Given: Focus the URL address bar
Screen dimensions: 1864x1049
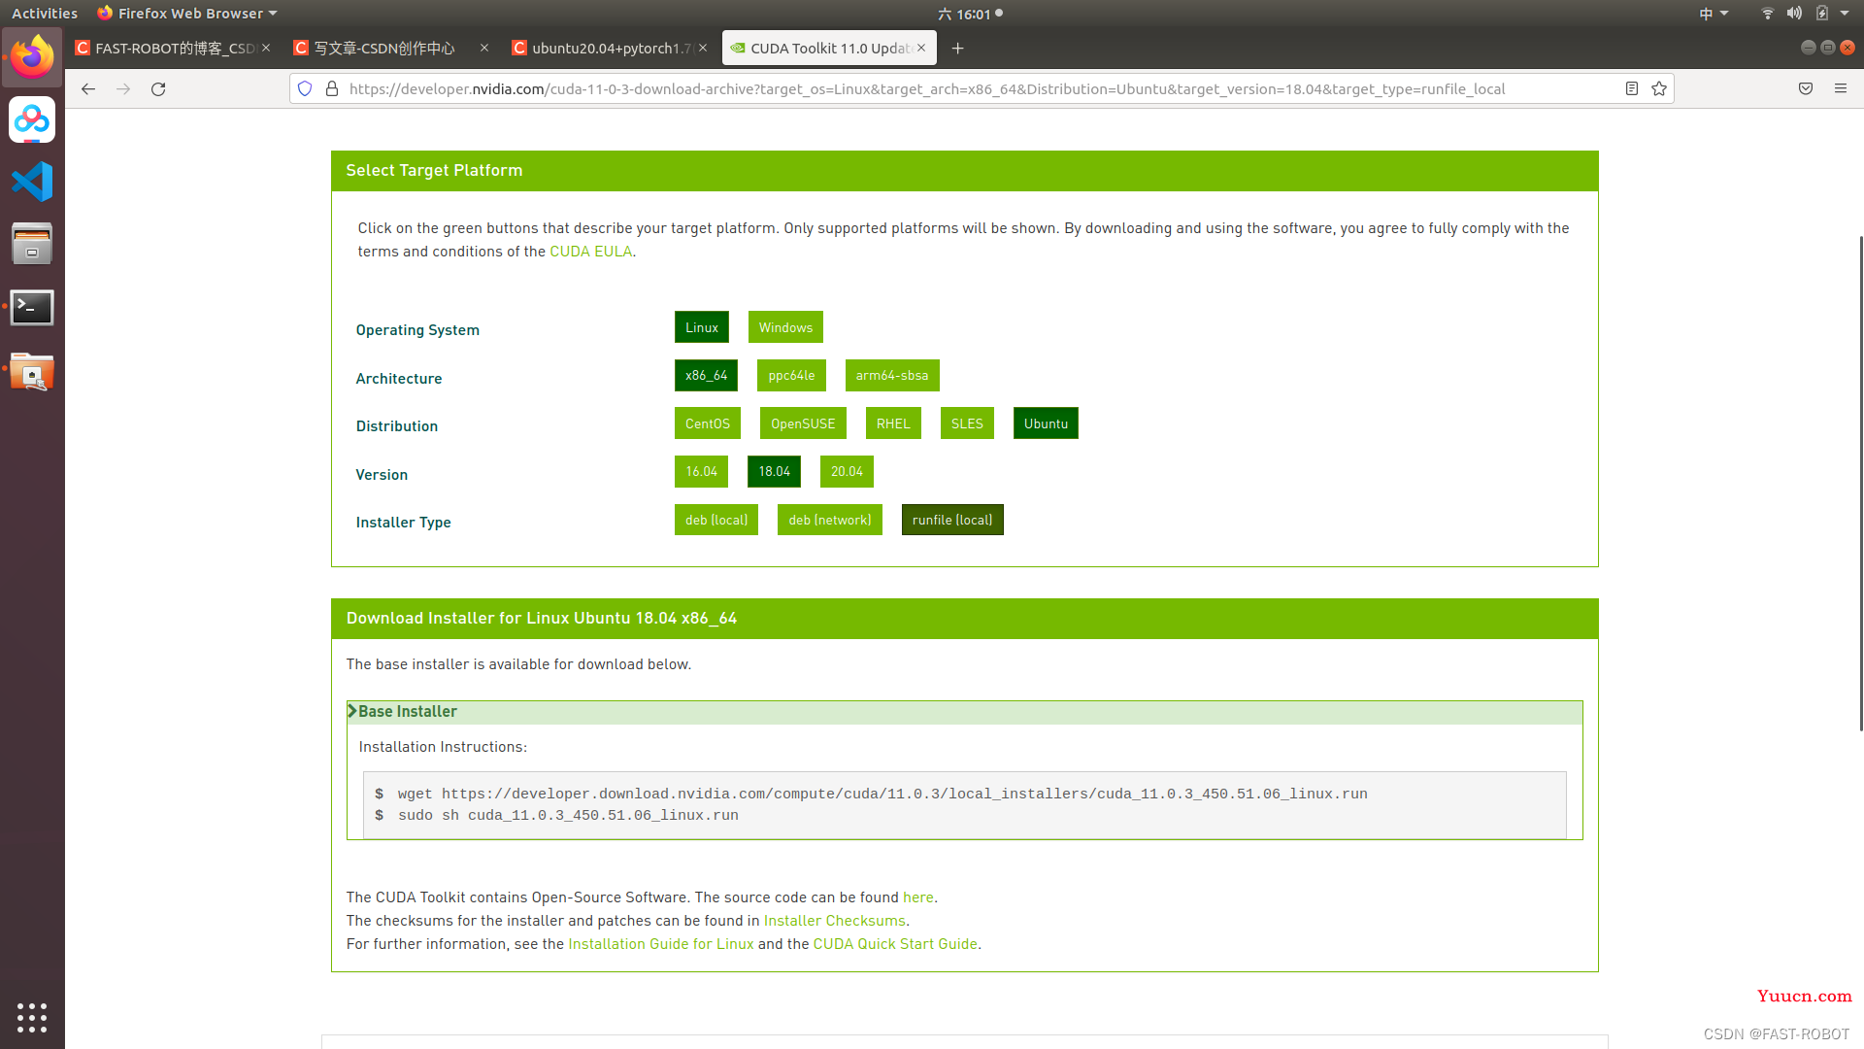Looking at the screenshot, I should point(981,88).
